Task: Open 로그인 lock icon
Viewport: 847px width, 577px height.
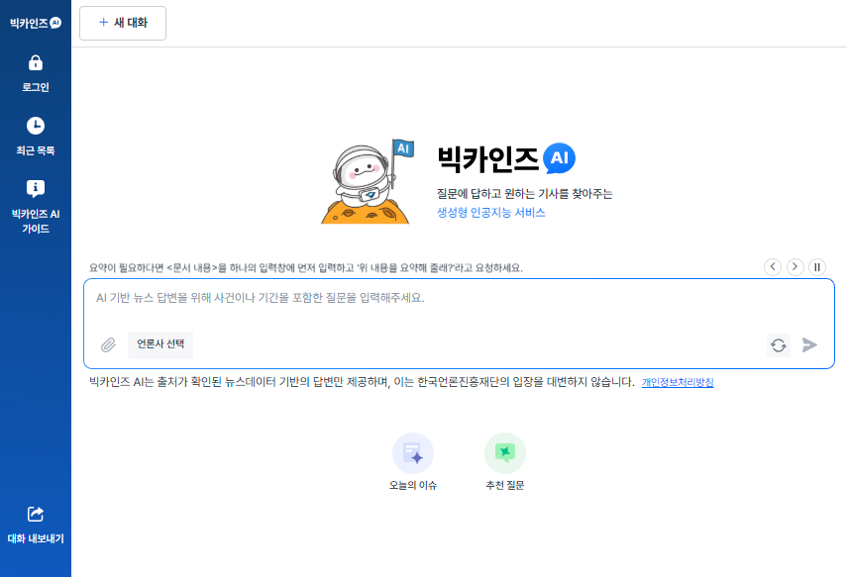Action: point(36,63)
